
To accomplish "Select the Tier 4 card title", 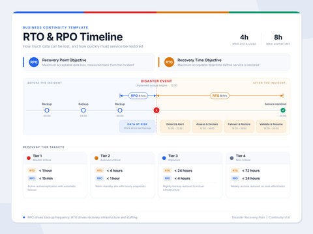I will click(241, 156).
